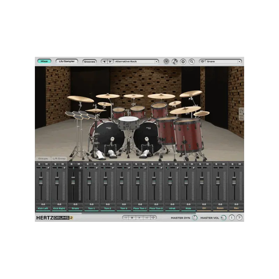
Task: Go to the next kit preset arrow
Action: point(110,62)
